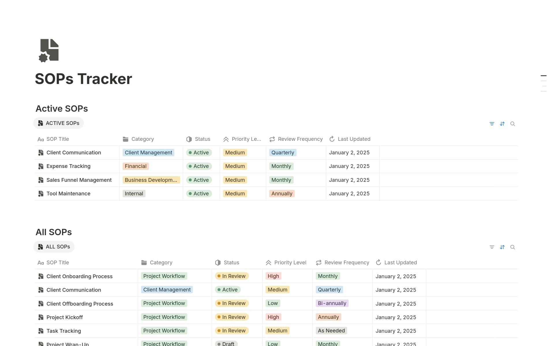554x346 pixels.
Task: Click the Aa icon on SOP Title header
Action: [x=40, y=139]
